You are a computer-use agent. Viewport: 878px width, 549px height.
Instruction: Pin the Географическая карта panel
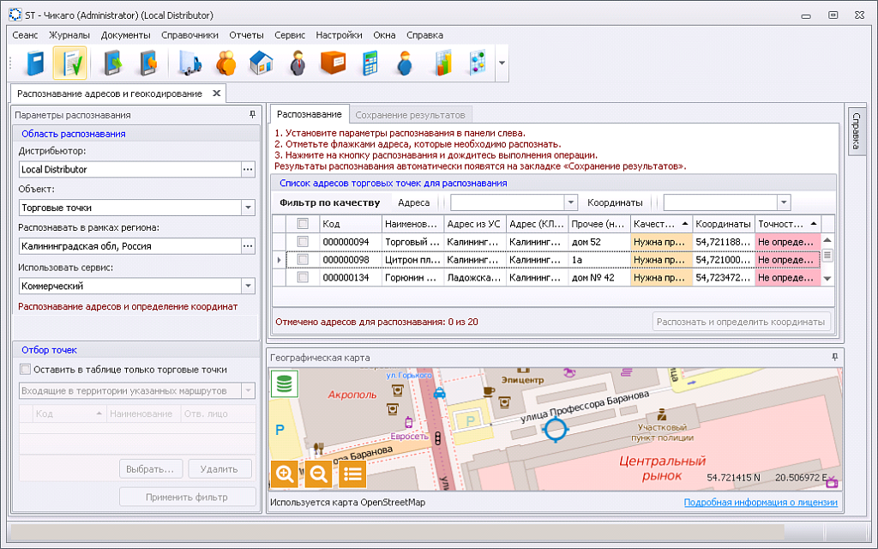click(x=835, y=357)
